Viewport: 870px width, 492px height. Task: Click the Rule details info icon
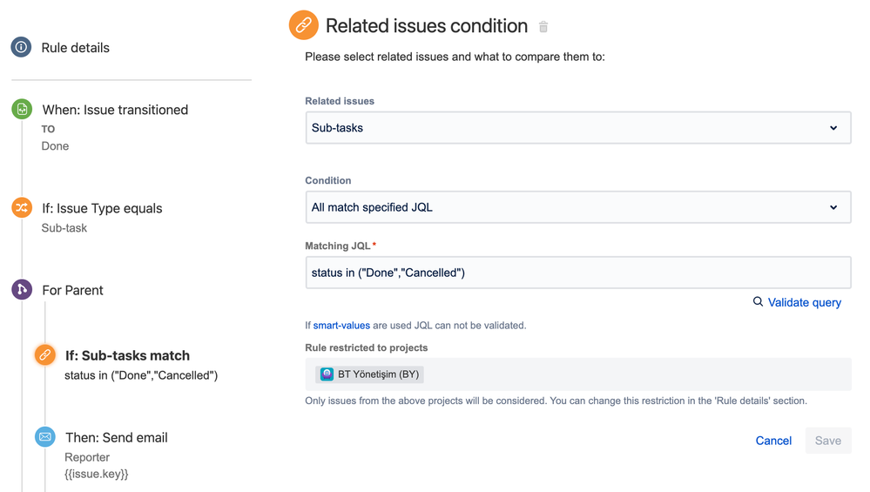coord(21,47)
